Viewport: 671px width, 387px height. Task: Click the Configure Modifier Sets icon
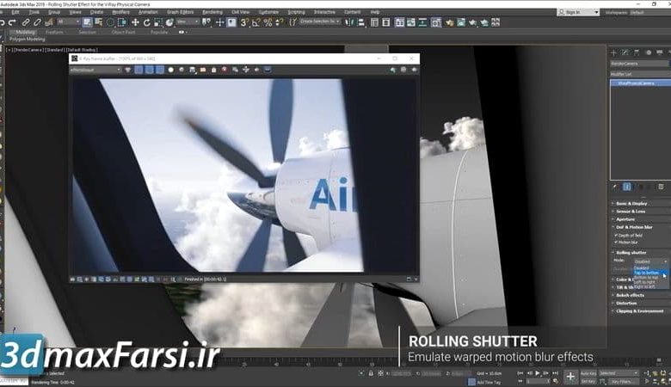661,187
